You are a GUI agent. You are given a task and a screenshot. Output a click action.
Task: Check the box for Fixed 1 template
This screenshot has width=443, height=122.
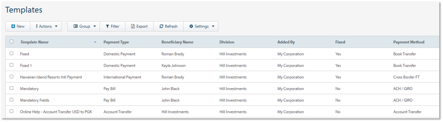tap(11, 65)
